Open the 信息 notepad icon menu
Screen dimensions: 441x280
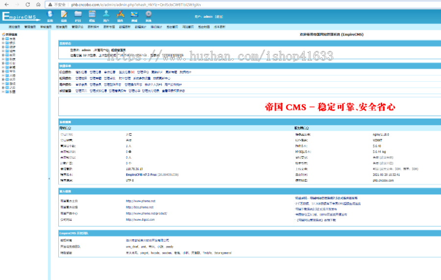tap(64, 16)
